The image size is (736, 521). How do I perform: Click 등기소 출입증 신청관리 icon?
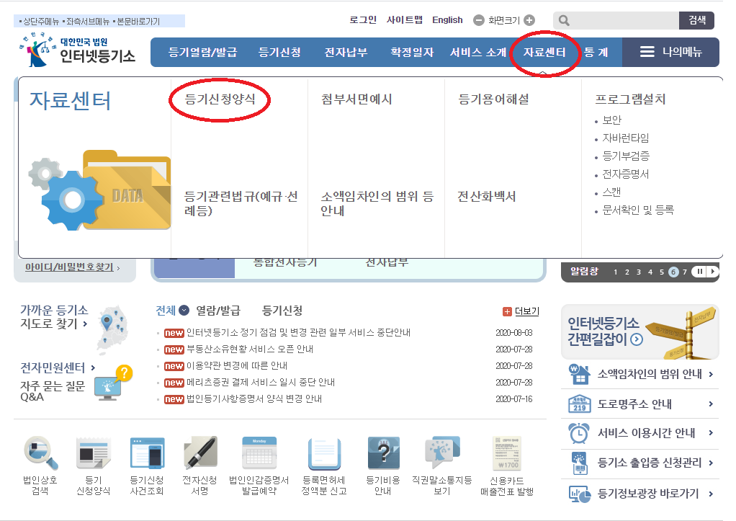pyautogui.click(x=579, y=463)
